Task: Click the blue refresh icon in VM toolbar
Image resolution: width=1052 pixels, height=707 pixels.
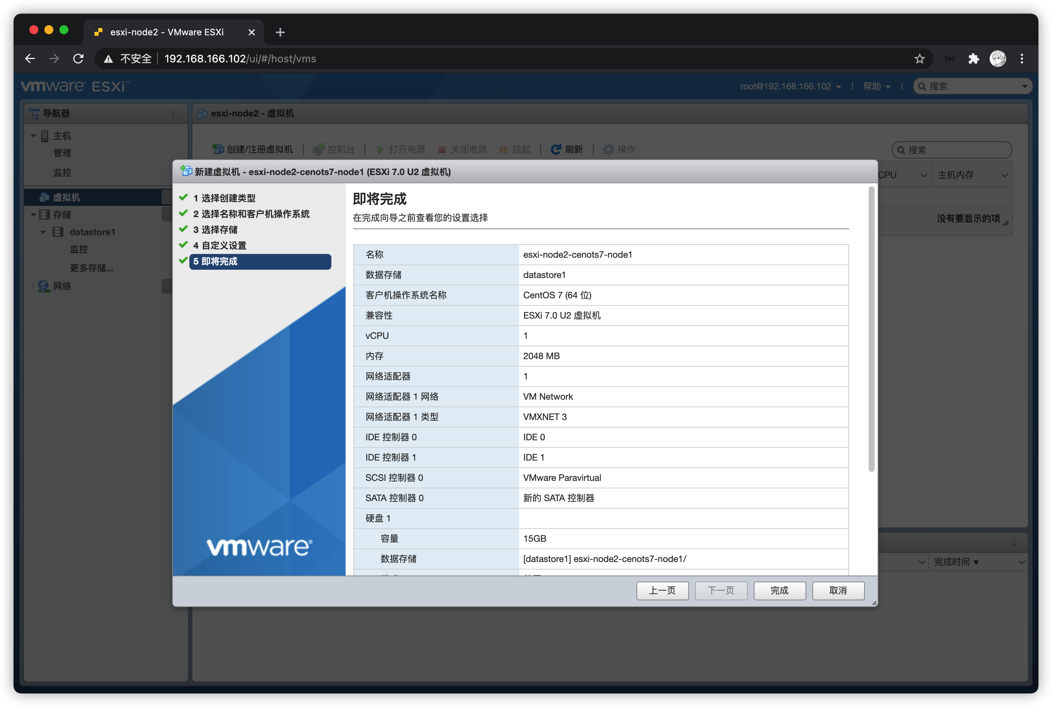Action: (x=556, y=149)
